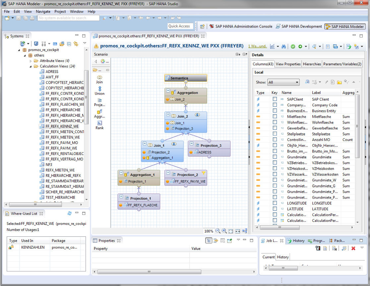Open the SAP HANA Development perspective
This screenshot has height=286, width=370.
[299, 26]
